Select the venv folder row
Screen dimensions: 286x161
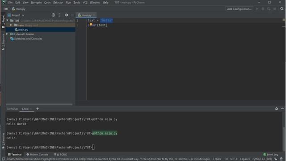tap(41, 25)
